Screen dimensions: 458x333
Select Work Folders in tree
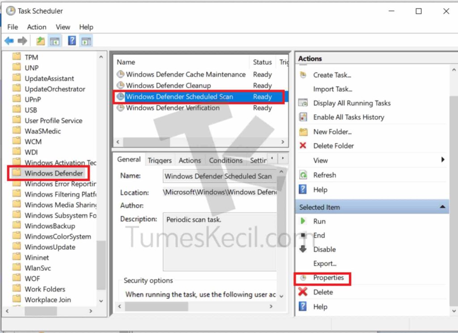45,289
